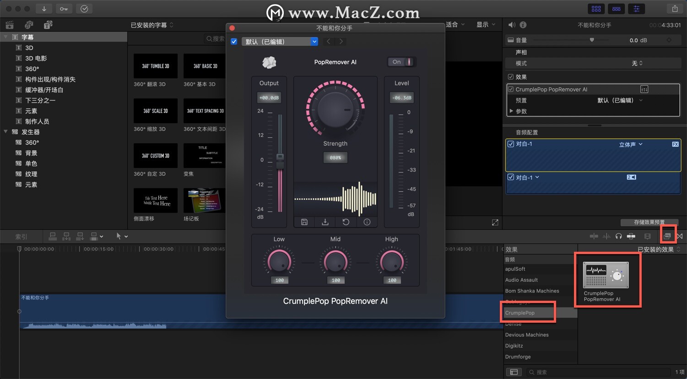Click the previous preset arrow
687x379 pixels.
point(328,42)
